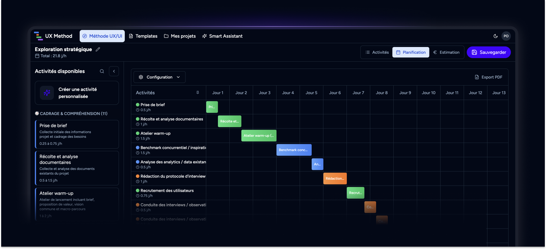Click the pin icon in Activités column header
Screen dimensions: 546x249
(x=198, y=93)
